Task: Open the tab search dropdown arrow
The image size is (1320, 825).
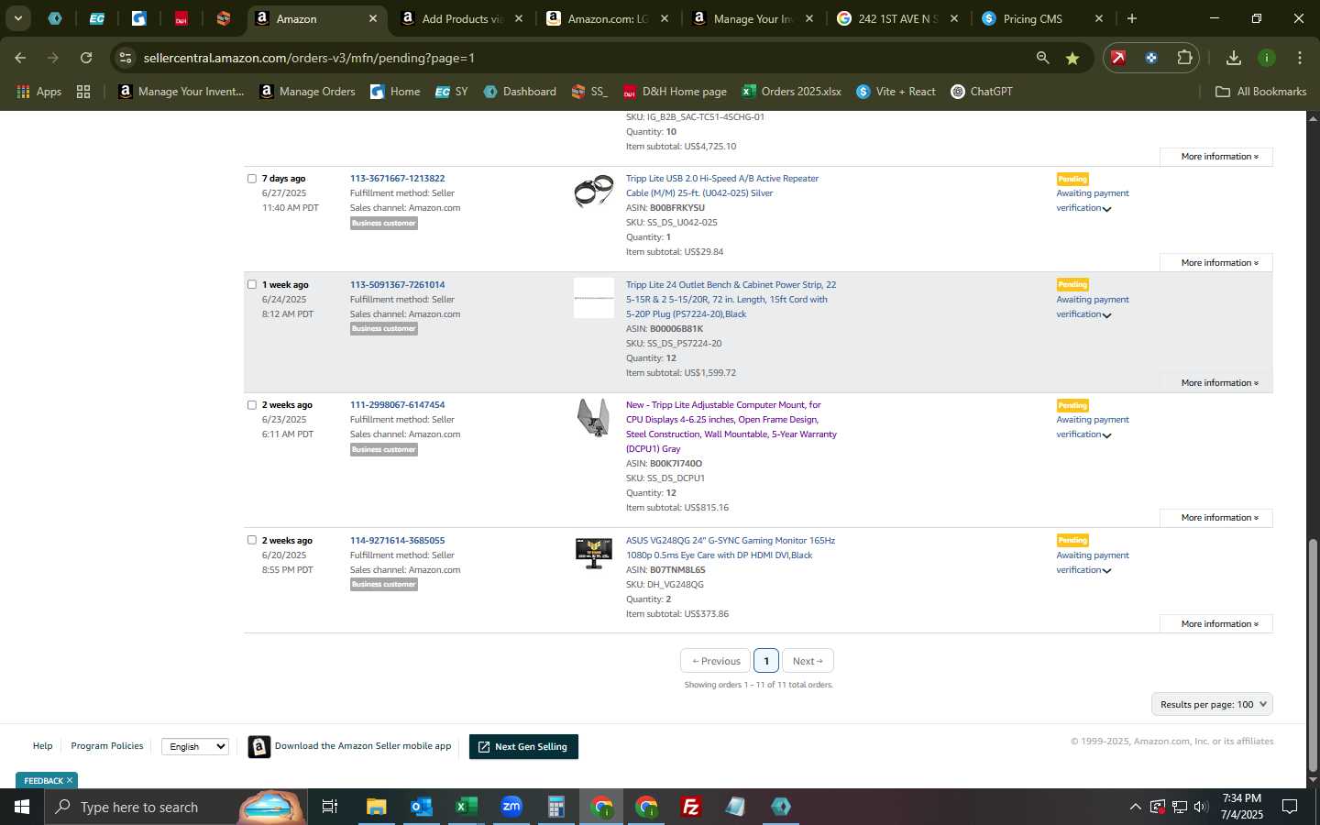Action: [x=17, y=18]
